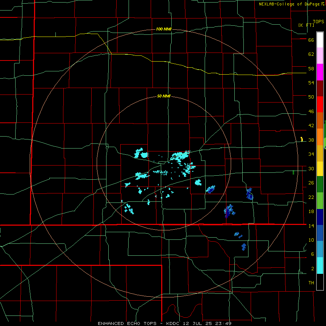The width and height of the screenshot is (326, 326).
Task: Click the legend value 18
Action: (311, 212)
